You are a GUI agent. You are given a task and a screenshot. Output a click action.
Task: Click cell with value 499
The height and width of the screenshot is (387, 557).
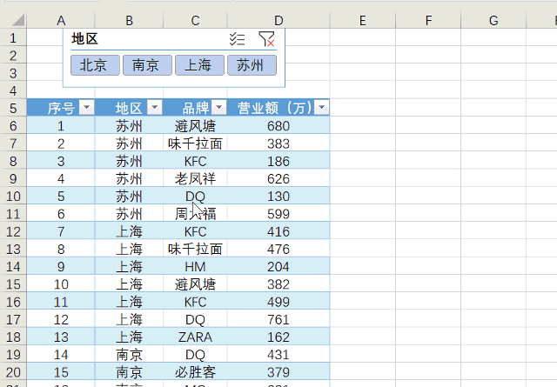coord(278,302)
